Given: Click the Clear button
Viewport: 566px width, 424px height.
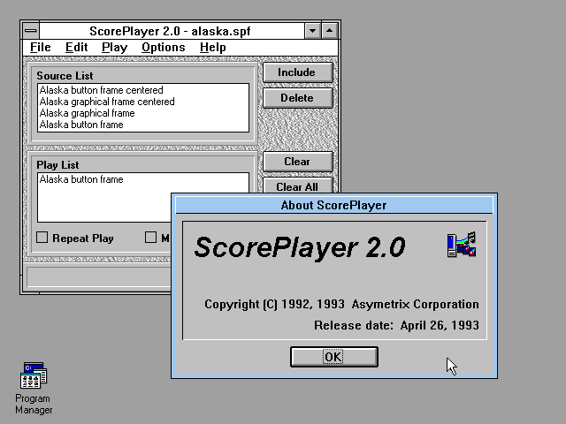Looking at the screenshot, I should click(x=298, y=161).
